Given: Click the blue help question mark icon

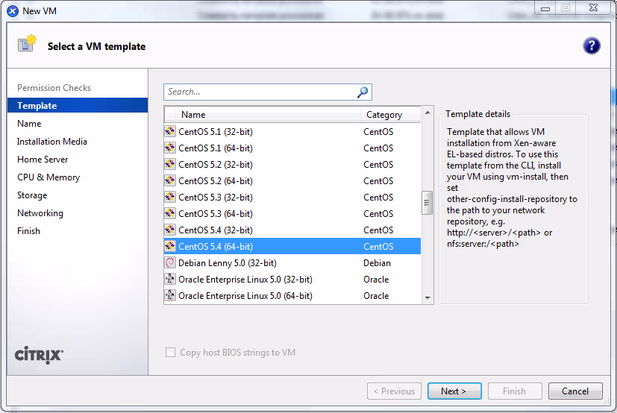Looking at the screenshot, I should [x=592, y=46].
